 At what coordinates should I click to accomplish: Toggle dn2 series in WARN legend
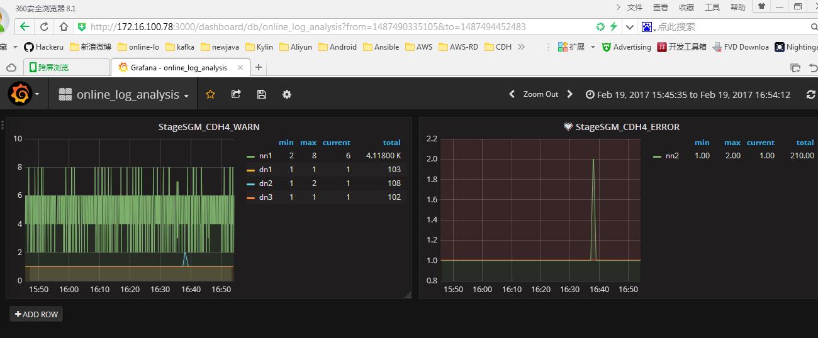[265, 183]
